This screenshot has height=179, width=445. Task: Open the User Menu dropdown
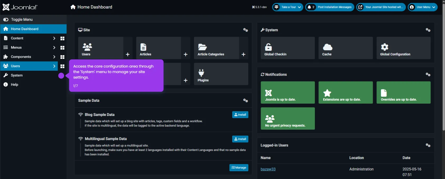point(423,7)
